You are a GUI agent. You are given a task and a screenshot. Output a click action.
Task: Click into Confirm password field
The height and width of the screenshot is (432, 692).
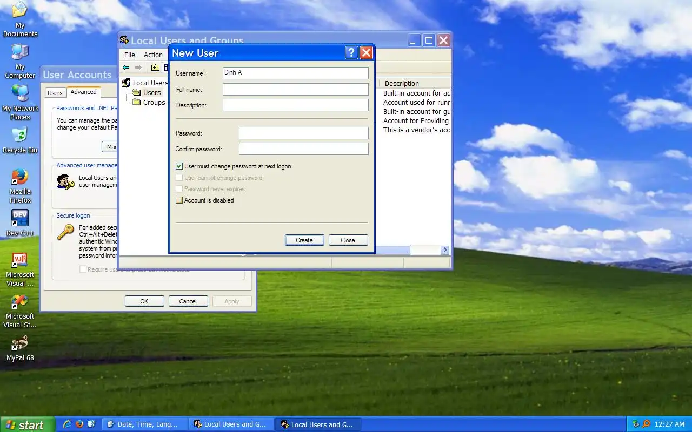click(304, 148)
